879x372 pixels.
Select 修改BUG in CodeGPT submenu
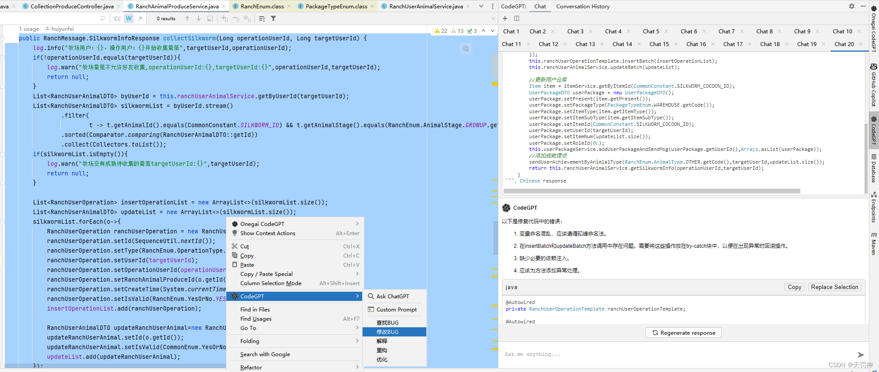pos(395,332)
